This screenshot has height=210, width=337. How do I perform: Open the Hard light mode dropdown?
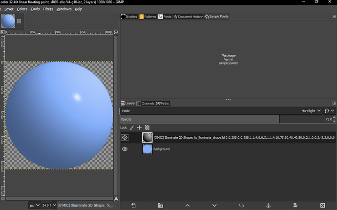pos(311,111)
